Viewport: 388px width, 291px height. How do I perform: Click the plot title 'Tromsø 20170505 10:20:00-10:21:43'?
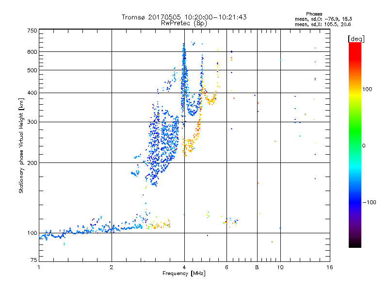[x=184, y=17]
